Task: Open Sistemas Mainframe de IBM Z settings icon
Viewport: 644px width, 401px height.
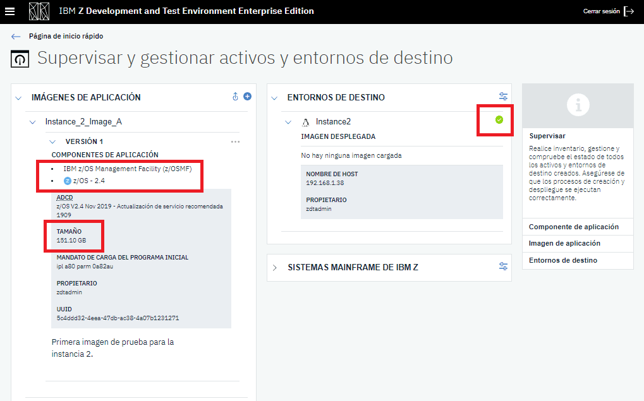Action: (x=503, y=266)
